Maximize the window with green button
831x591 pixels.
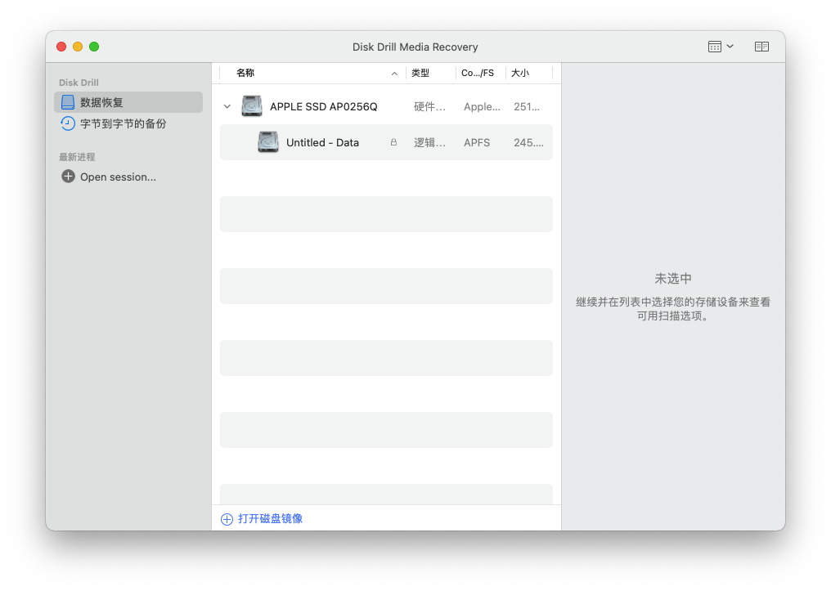[x=94, y=47]
